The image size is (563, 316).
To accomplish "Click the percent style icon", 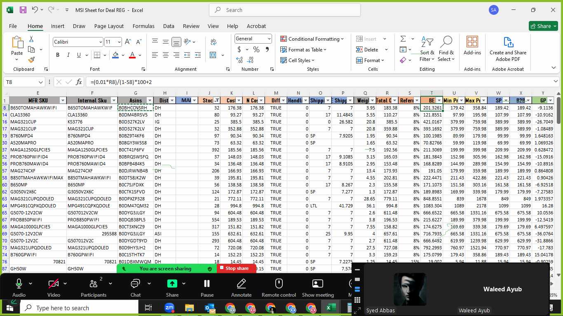I will (x=256, y=49).
